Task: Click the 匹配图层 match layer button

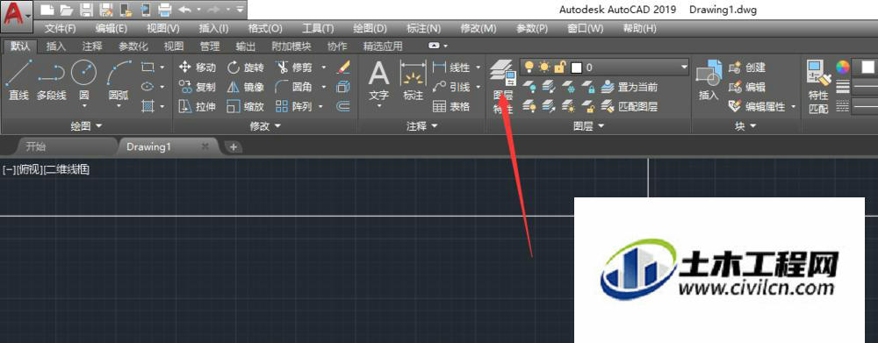Action: point(630,106)
